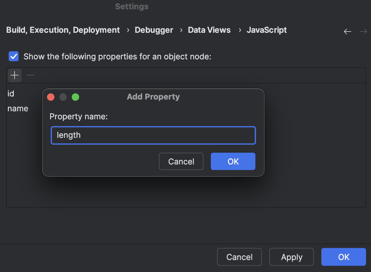Click the Remove property minus icon
This screenshot has height=272, width=371.
click(x=30, y=75)
